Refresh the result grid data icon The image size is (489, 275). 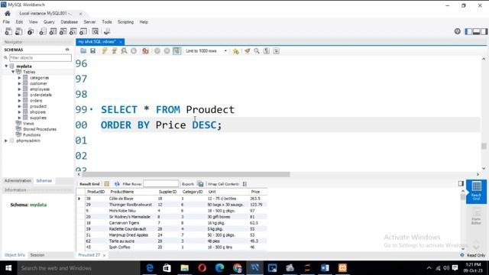[117, 184]
